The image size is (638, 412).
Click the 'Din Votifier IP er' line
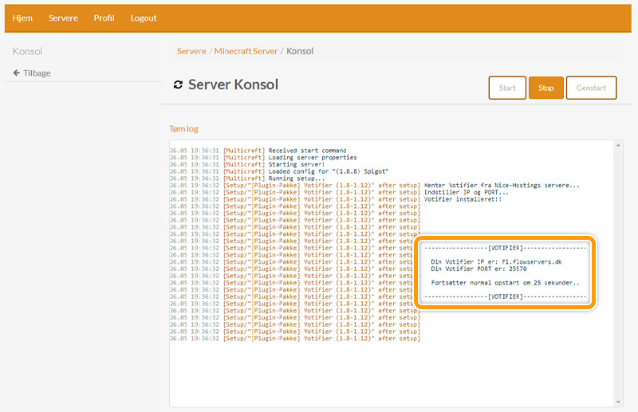tap(496, 262)
